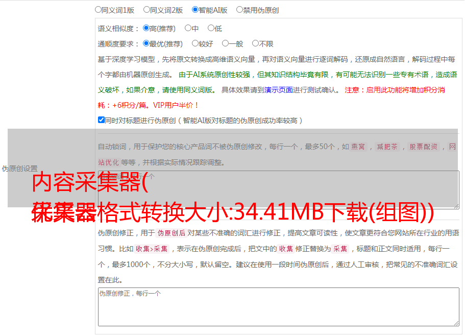The width and height of the screenshot is (465, 336).
Task: Open the 演示页面 link
Action: click(x=279, y=90)
